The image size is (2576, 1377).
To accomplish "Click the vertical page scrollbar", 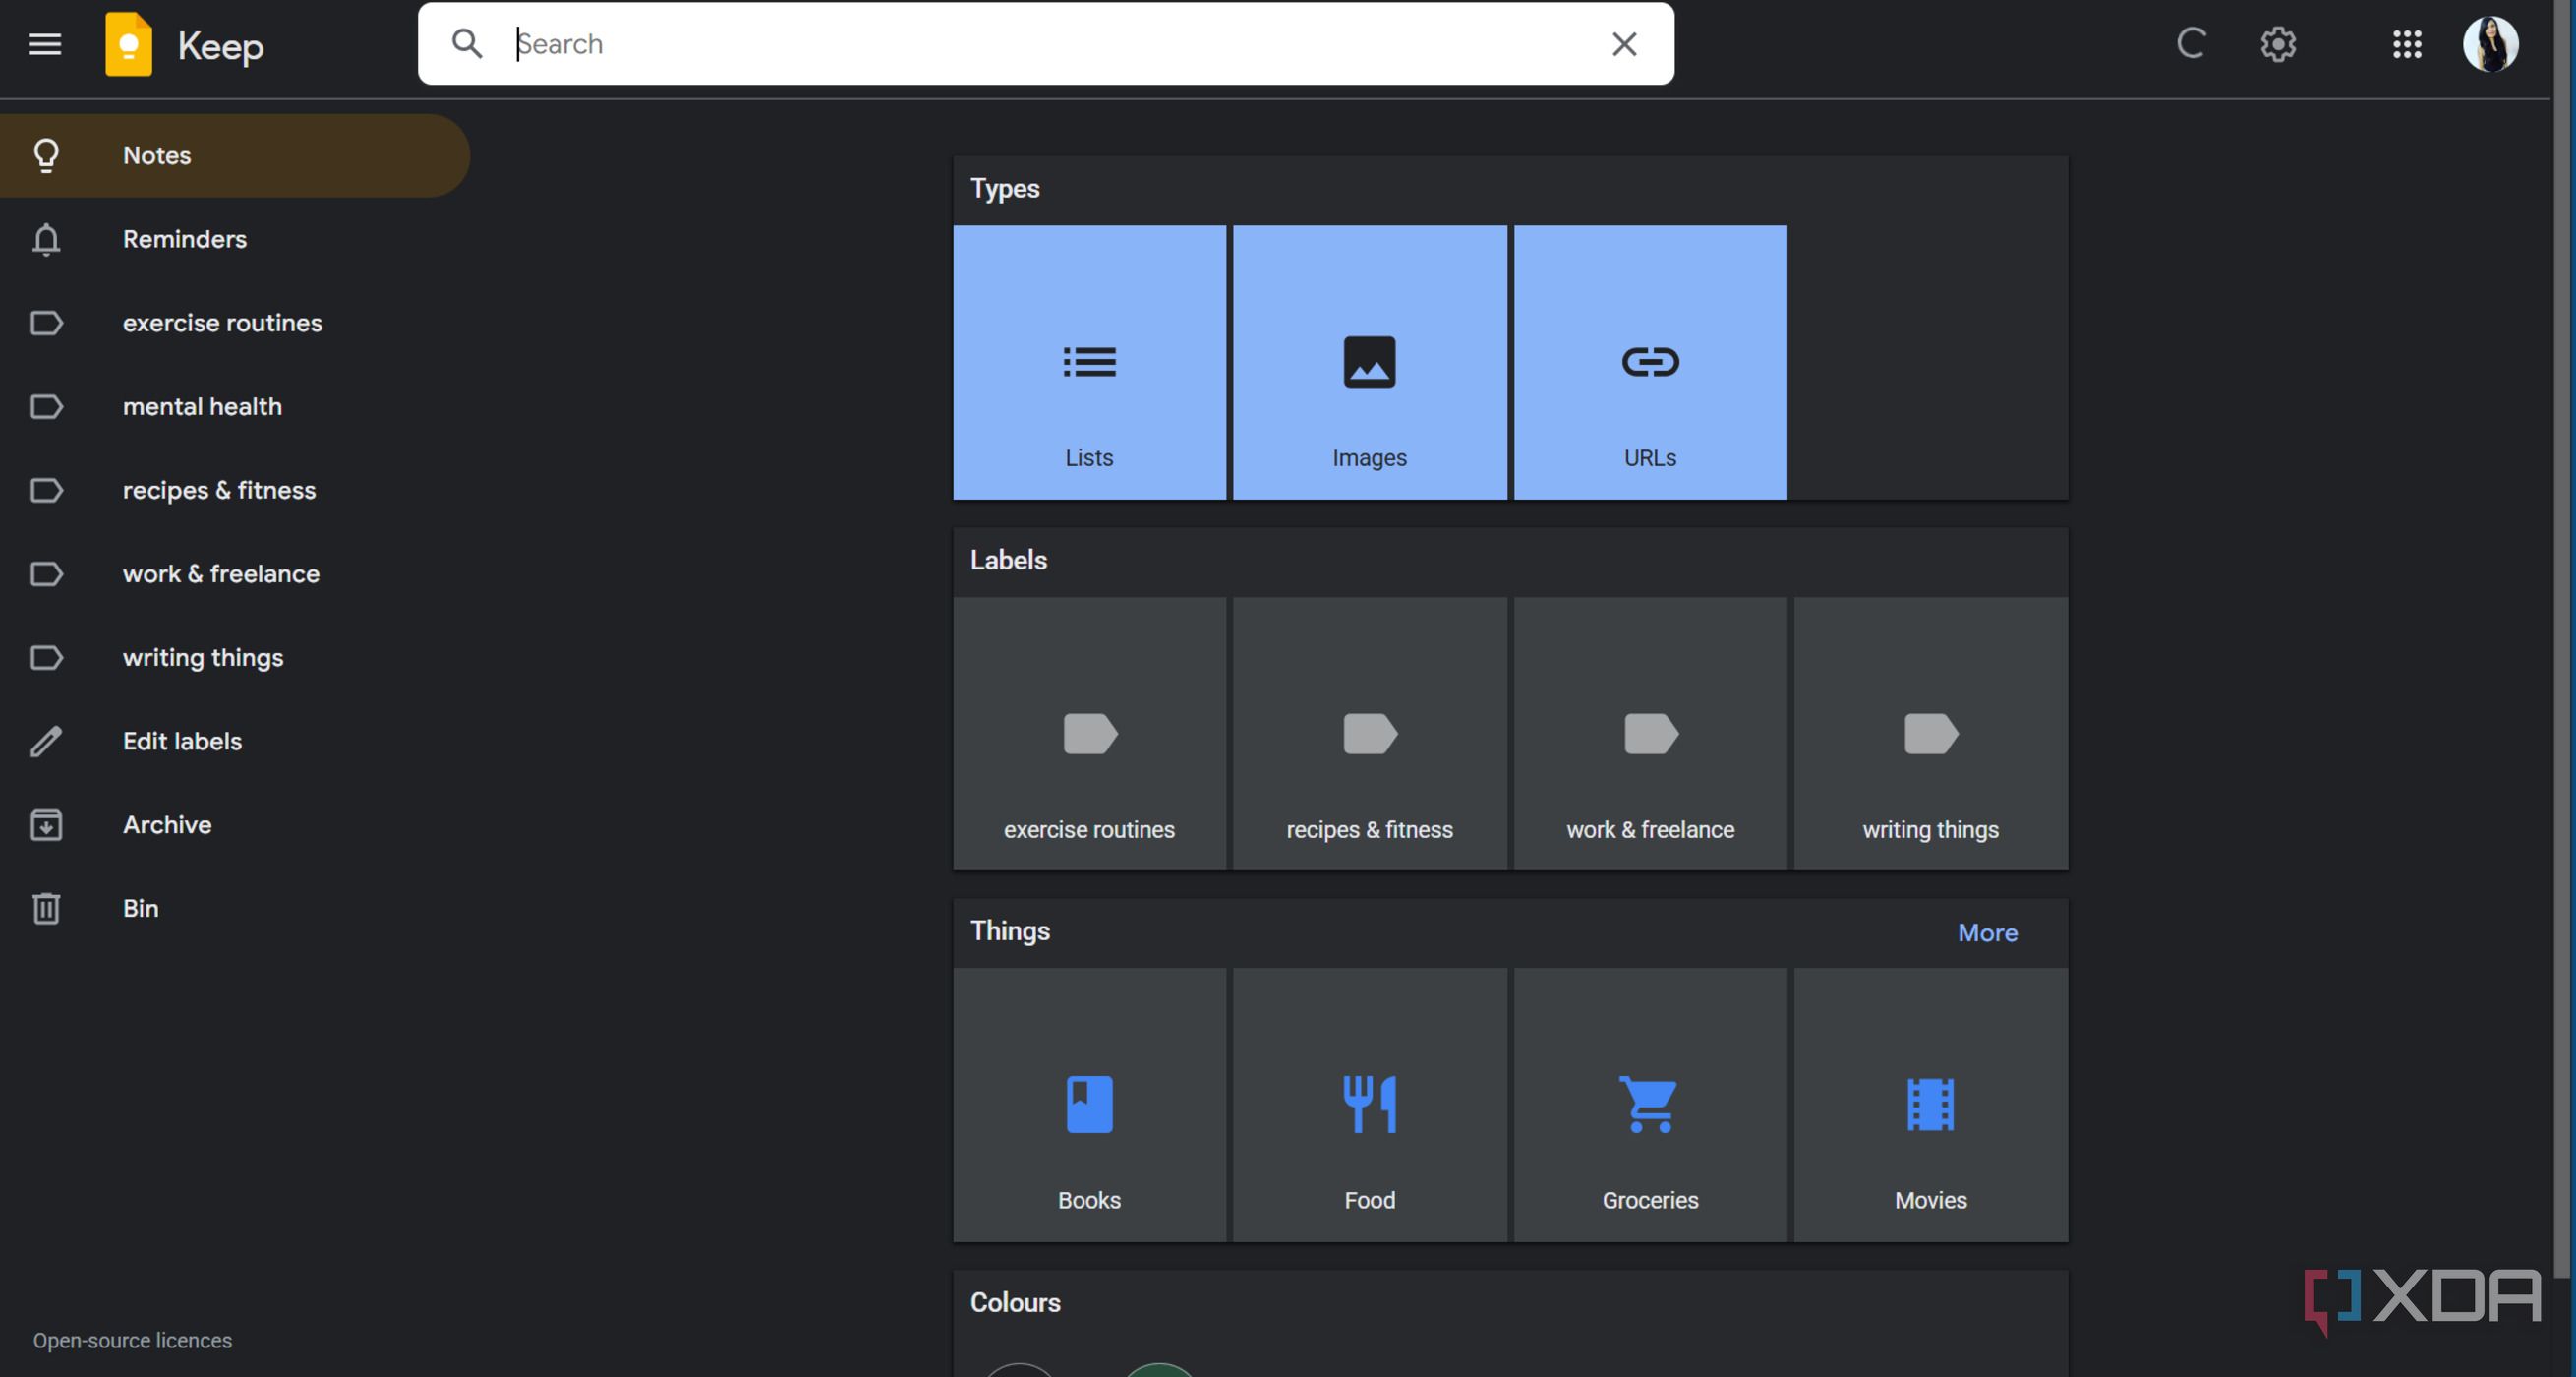I will [x=2561, y=640].
